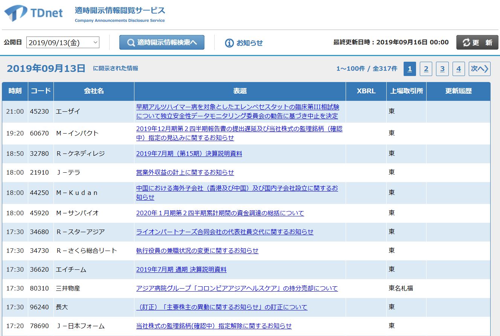The image size is (500, 336).
Task: Select date 2019/09/13 from the combo box
Action: tap(60, 42)
